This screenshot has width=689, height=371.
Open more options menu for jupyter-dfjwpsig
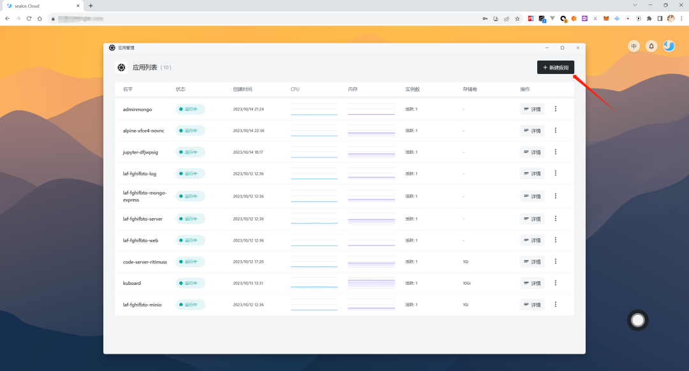tap(556, 152)
